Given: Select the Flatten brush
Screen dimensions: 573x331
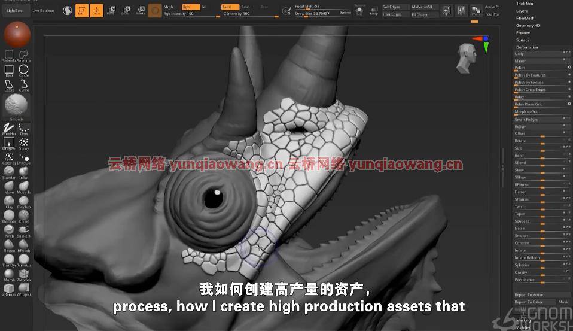Looking at the screenshot, I should point(9,246).
